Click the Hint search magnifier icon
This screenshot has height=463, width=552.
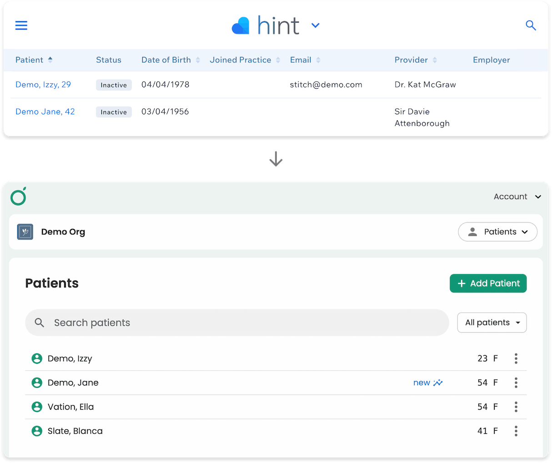click(x=531, y=25)
